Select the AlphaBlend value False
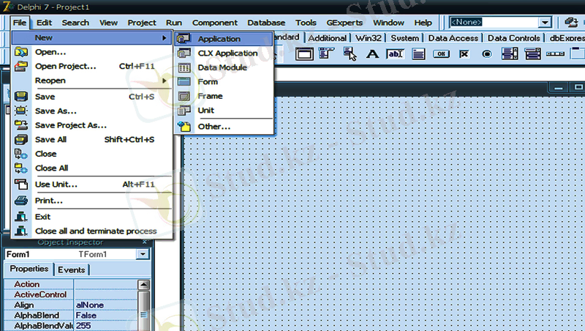Viewport: 585px width, 331px height. [106, 316]
